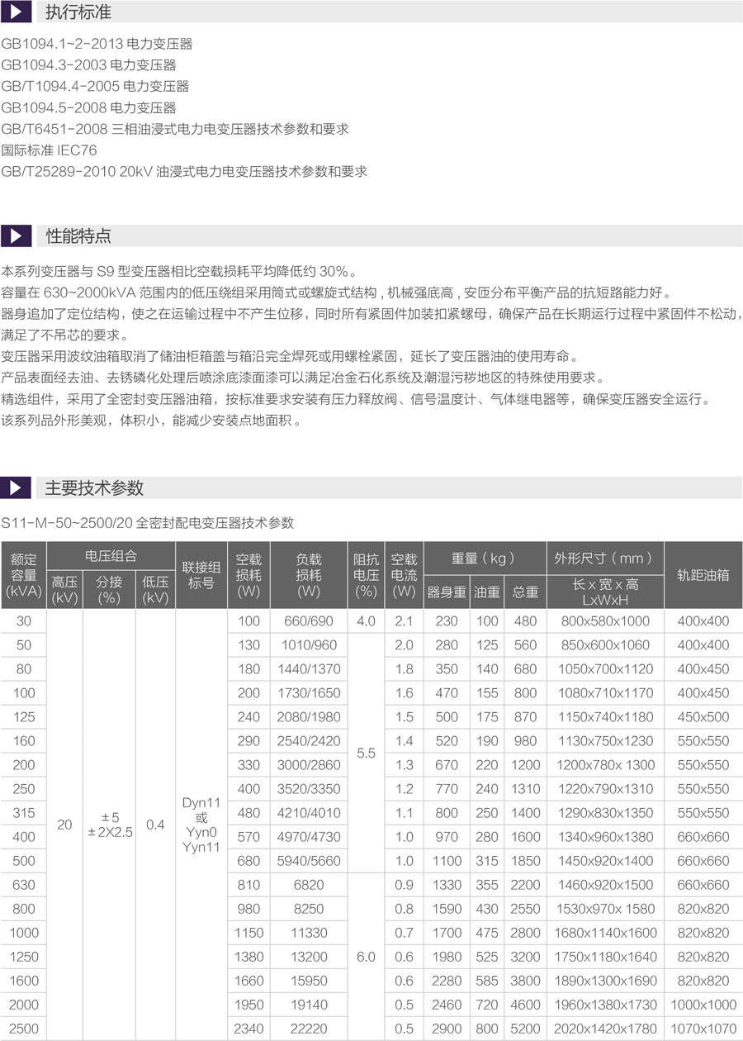The width and height of the screenshot is (743, 1041).
Task: Click the S11-M-50~2500/20 table title
Action: pyautogui.click(x=148, y=523)
